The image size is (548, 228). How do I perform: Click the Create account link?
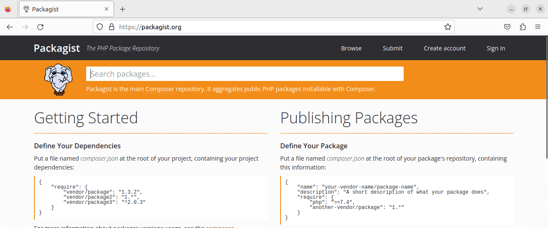(x=444, y=48)
